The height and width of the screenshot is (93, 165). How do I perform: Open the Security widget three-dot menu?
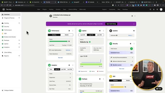tap(134, 44)
